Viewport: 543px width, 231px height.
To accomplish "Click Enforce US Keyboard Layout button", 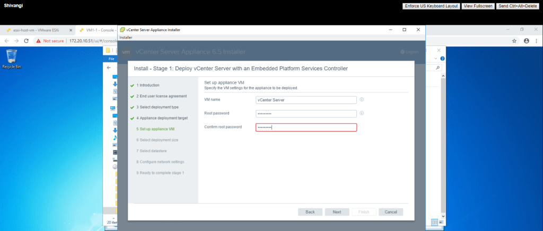I will (x=431, y=6).
